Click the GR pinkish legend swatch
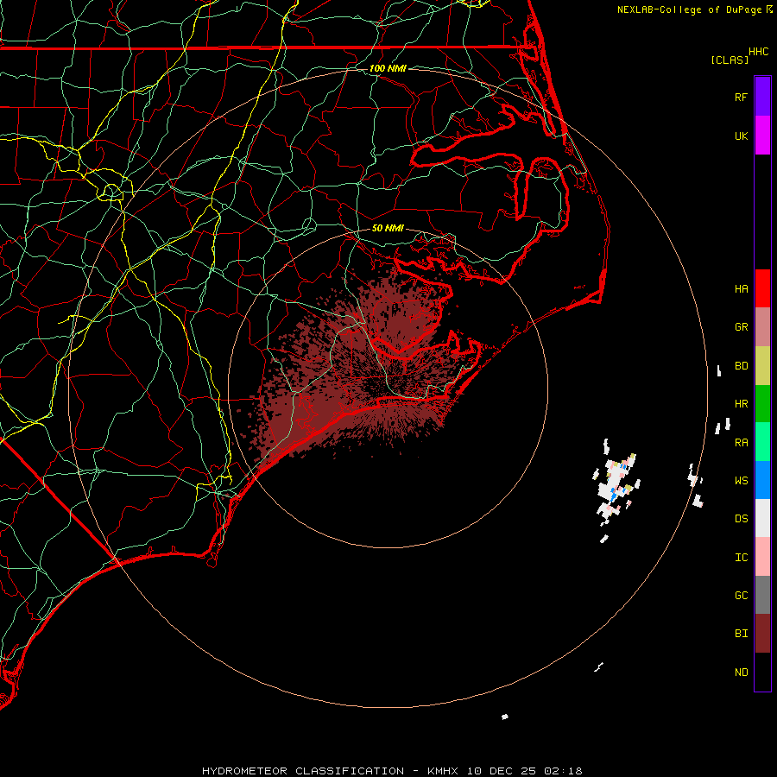 (762, 327)
